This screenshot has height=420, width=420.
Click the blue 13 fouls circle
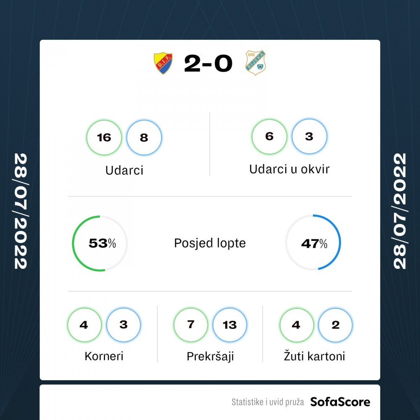[x=230, y=325]
